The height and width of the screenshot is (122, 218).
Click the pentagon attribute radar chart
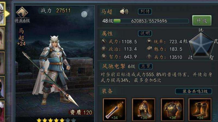click(201, 44)
